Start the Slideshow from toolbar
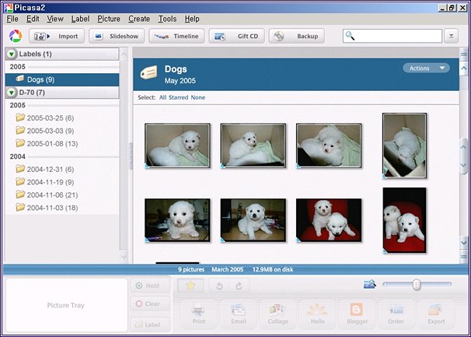 pyautogui.click(x=117, y=36)
